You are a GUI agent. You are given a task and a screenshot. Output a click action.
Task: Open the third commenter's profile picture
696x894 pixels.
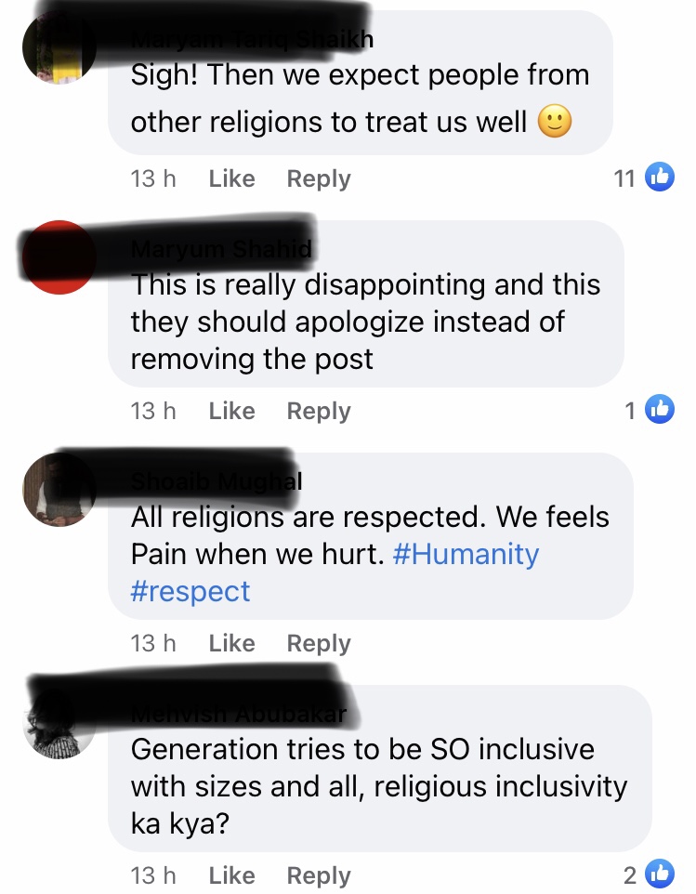click(x=59, y=490)
